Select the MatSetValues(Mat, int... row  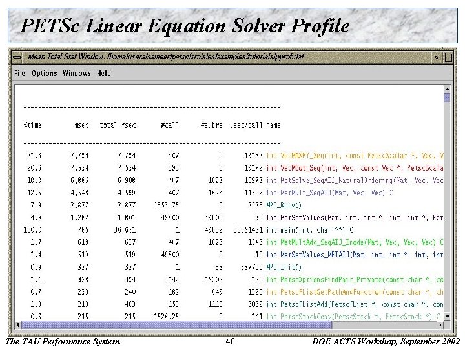click(x=233, y=218)
